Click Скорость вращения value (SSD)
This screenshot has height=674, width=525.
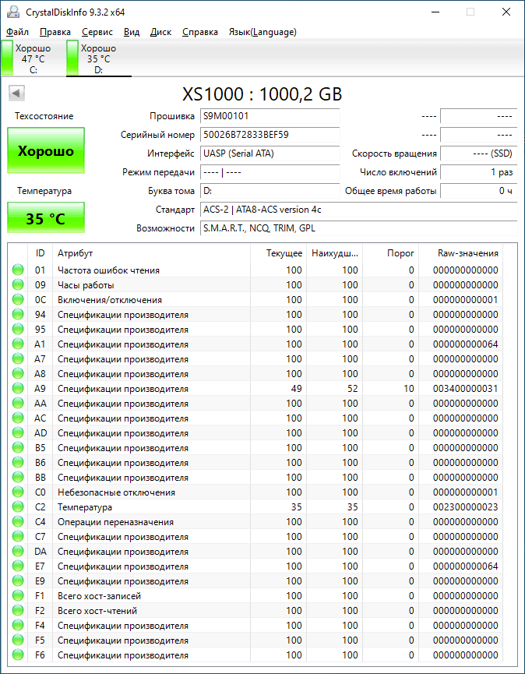pyautogui.click(x=478, y=154)
